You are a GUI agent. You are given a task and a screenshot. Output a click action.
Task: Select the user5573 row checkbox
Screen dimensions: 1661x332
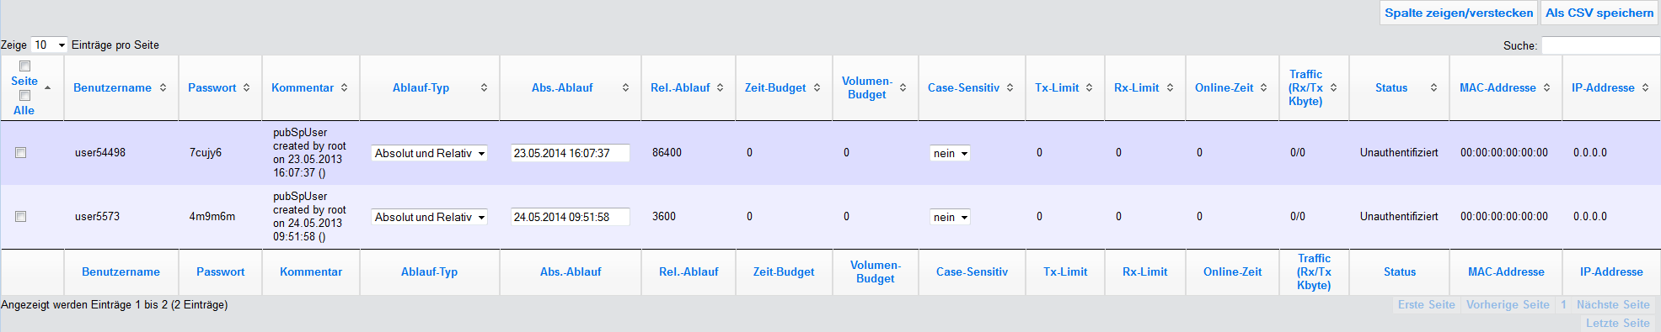tap(21, 217)
